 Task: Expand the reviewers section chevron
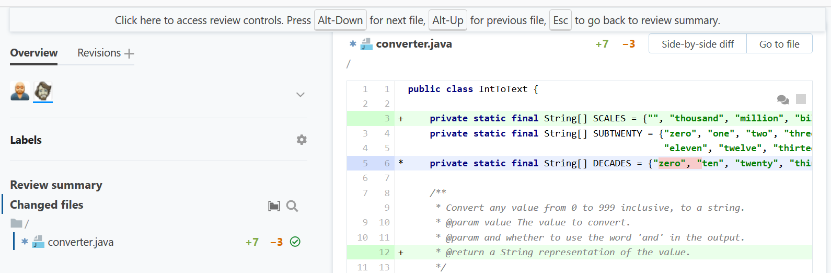tap(301, 95)
